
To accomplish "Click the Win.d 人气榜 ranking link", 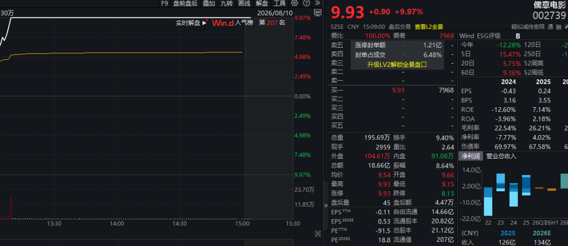I will coord(232,23).
